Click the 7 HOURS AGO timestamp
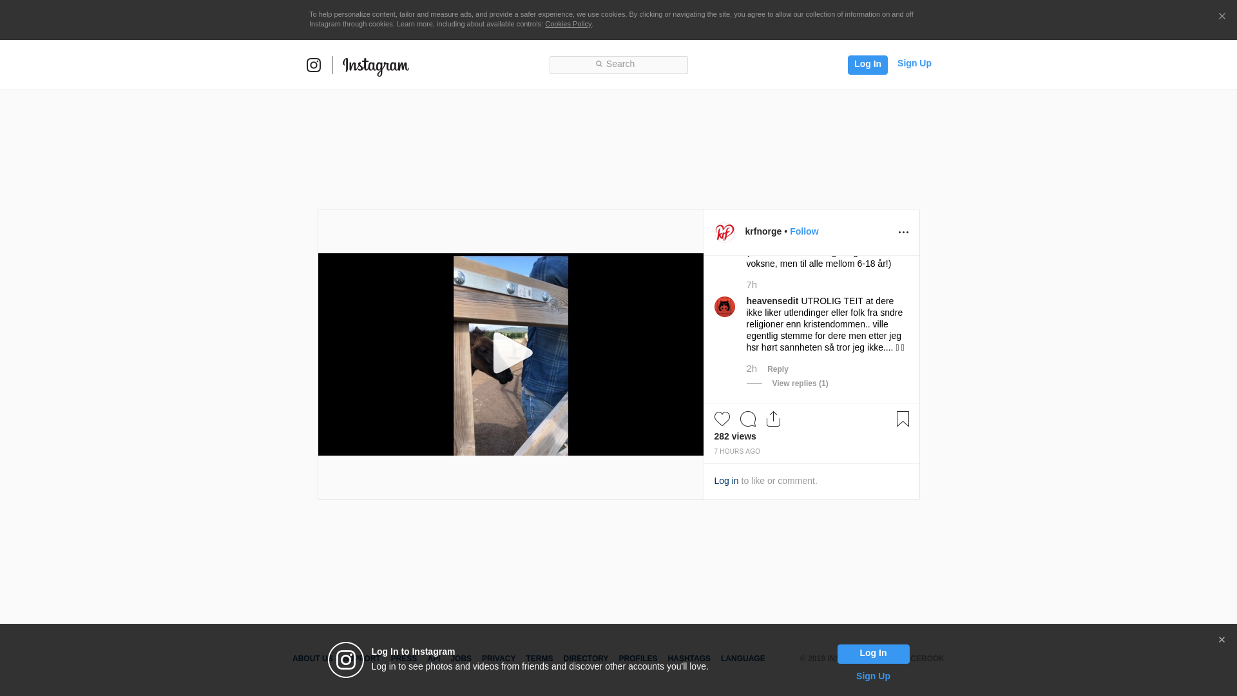 pyautogui.click(x=737, y=452)
